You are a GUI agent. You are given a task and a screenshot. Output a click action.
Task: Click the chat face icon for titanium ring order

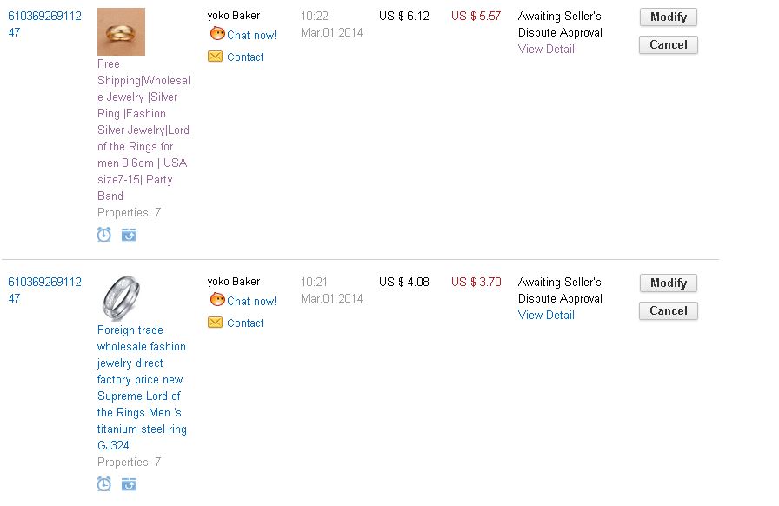tap(217, 300)
